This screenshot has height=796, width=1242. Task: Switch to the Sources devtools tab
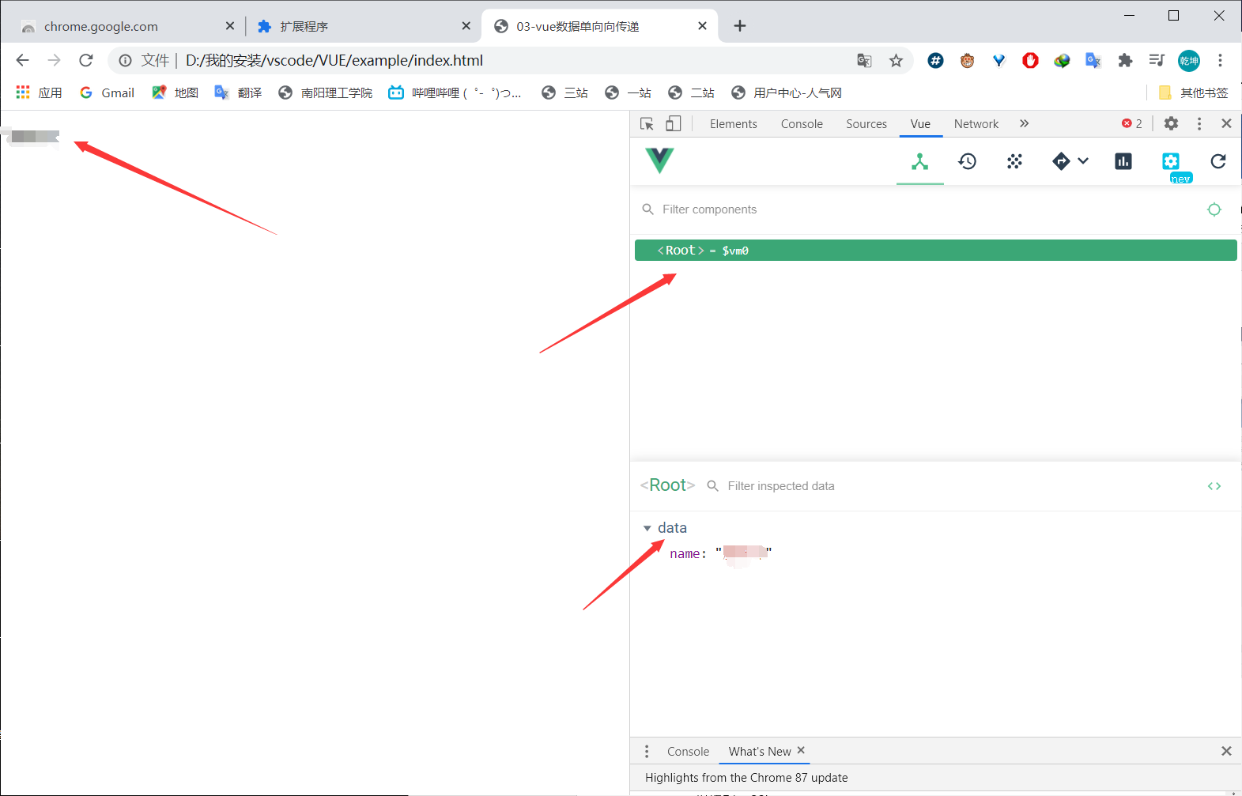[x=866, y=124]
